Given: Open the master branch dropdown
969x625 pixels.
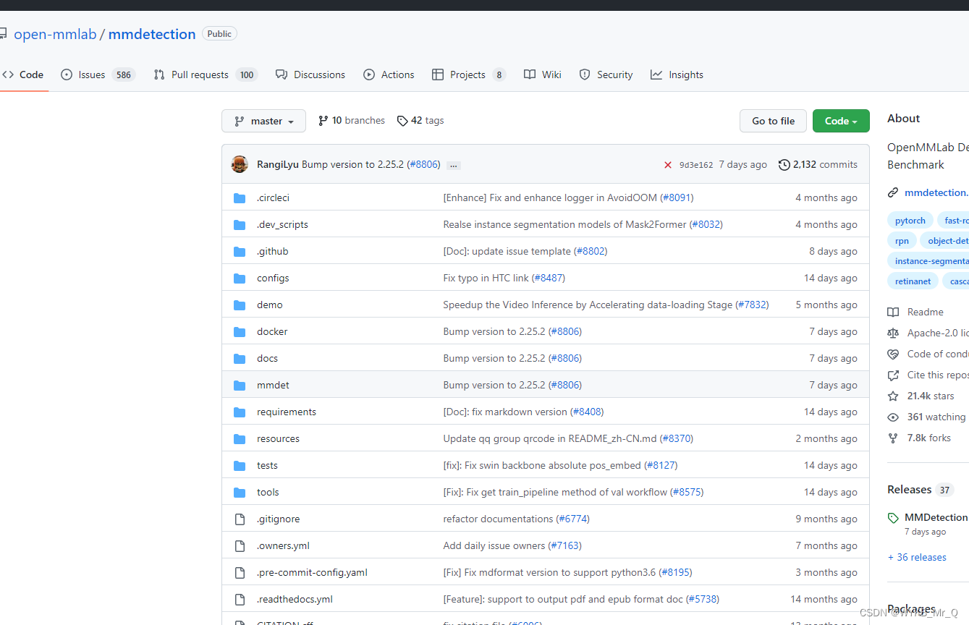Looking at the screenshot, I should pos(263,121).
